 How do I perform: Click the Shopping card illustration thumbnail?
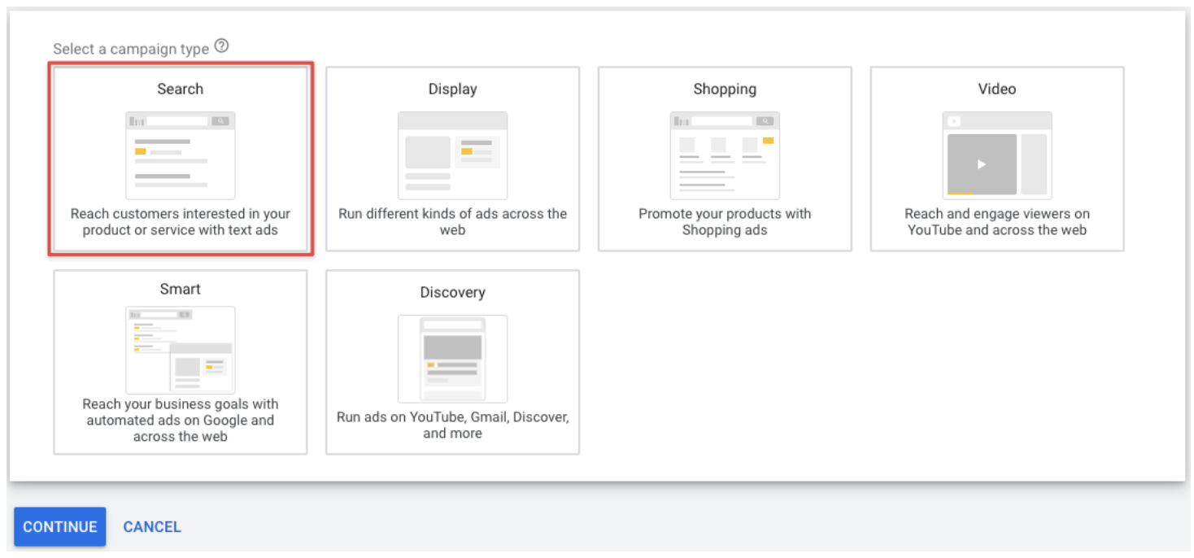[725, 155]
